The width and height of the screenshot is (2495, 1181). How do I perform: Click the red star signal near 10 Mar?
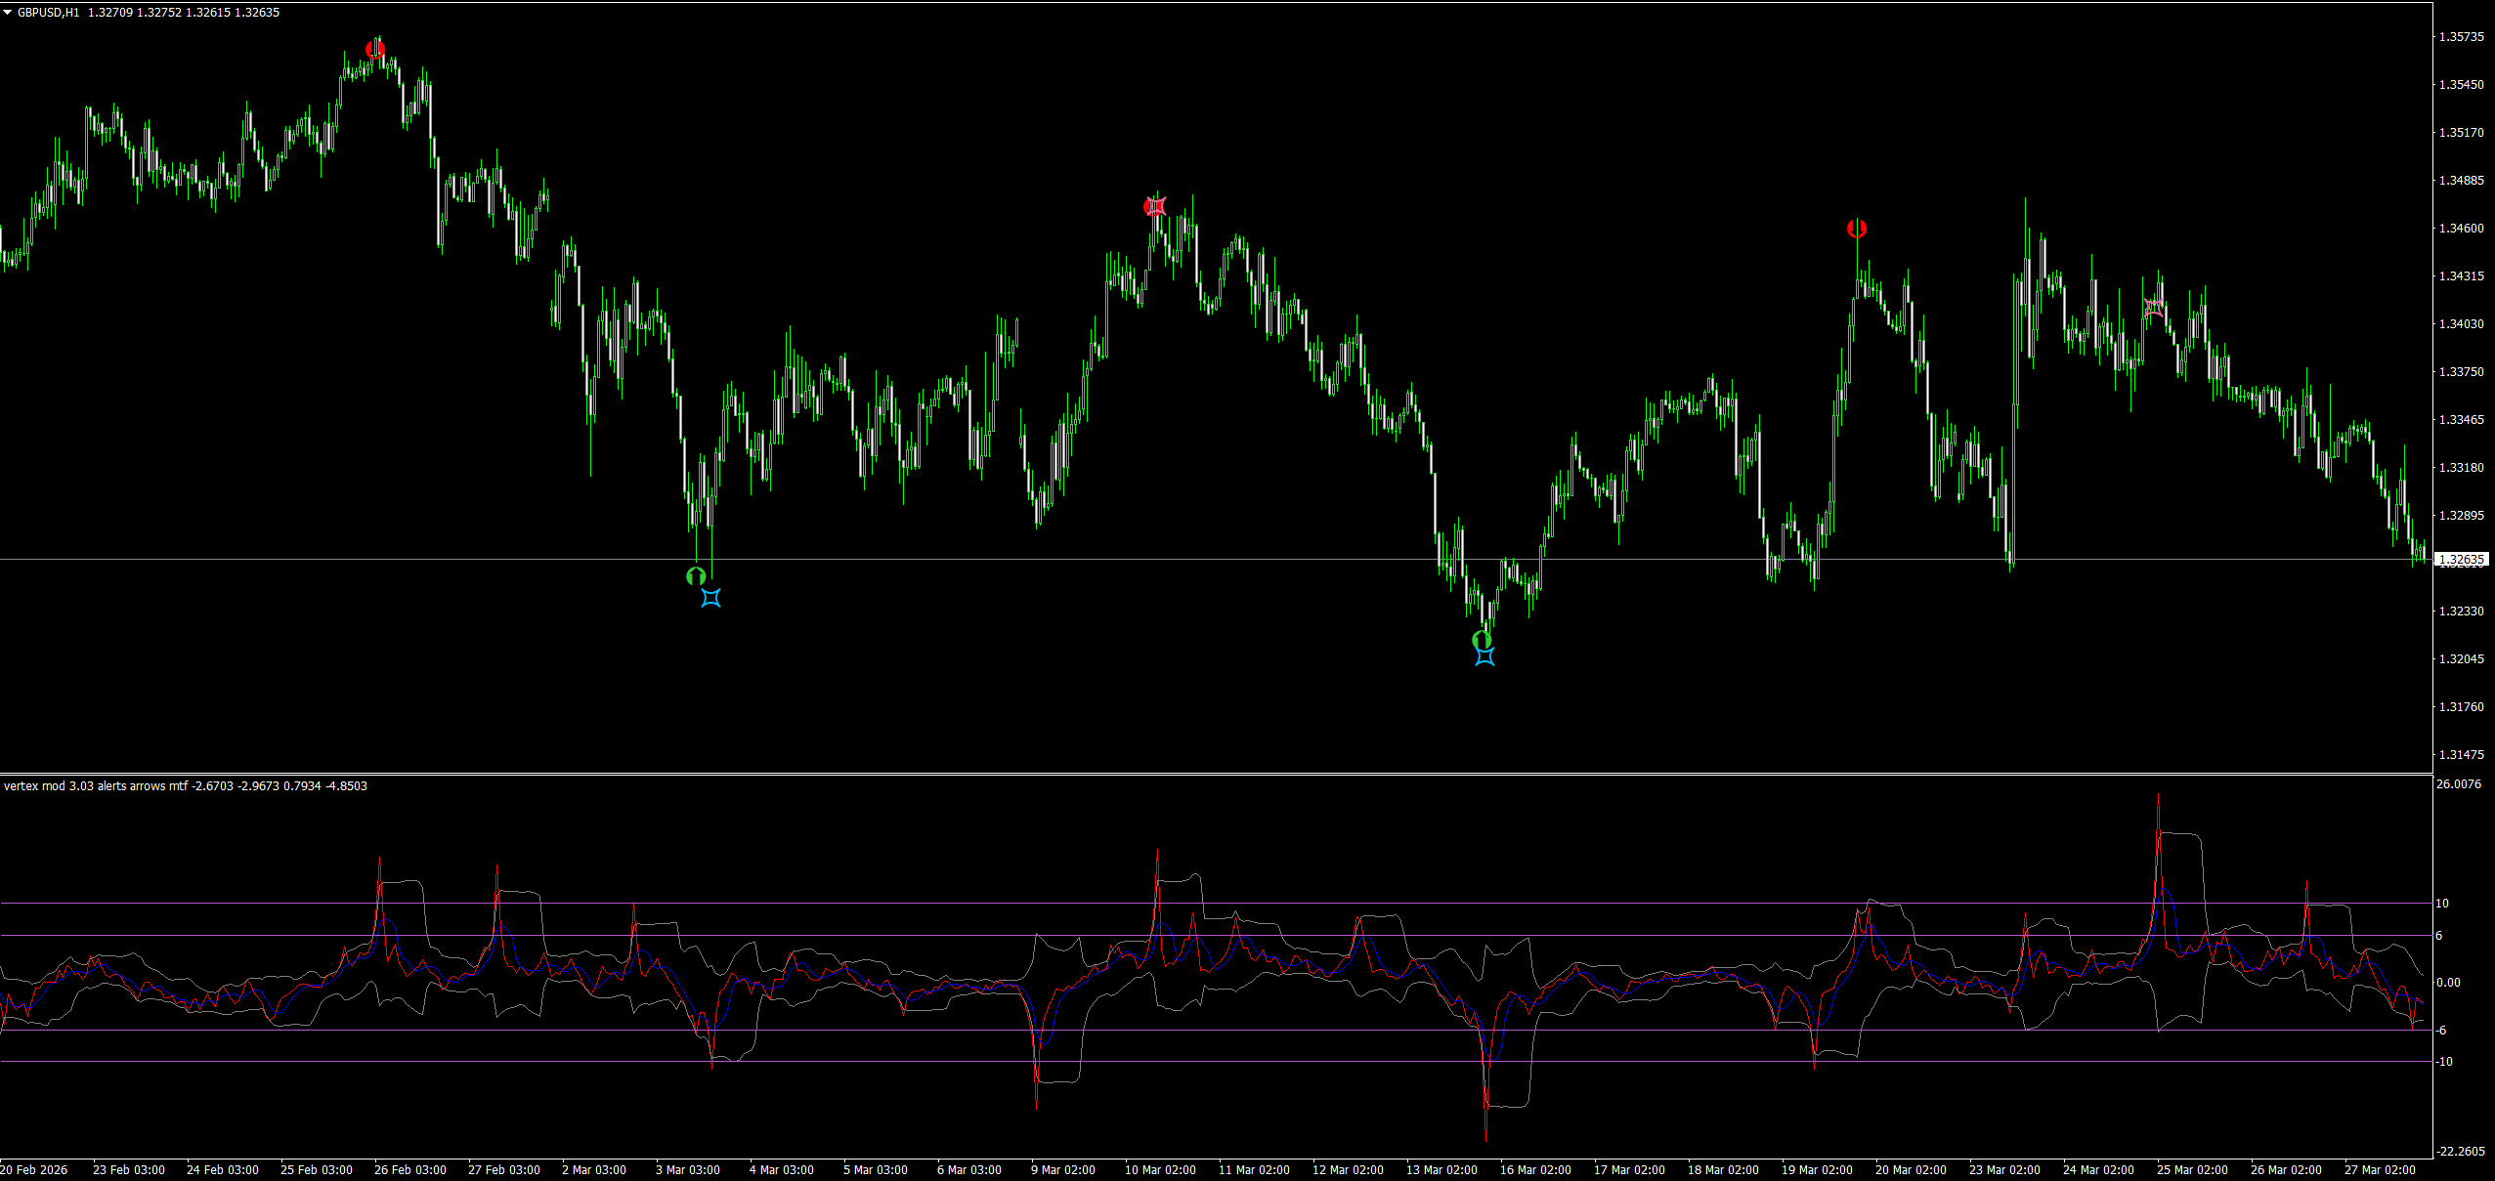[x=1155, y=207]
